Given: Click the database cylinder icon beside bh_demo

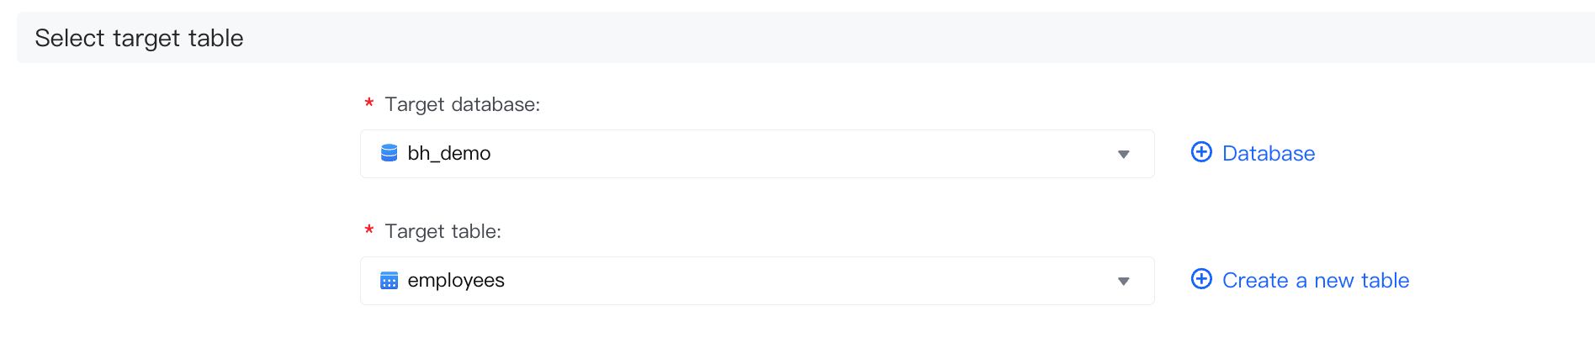Looking at the screenshot, I should [389, 153].
